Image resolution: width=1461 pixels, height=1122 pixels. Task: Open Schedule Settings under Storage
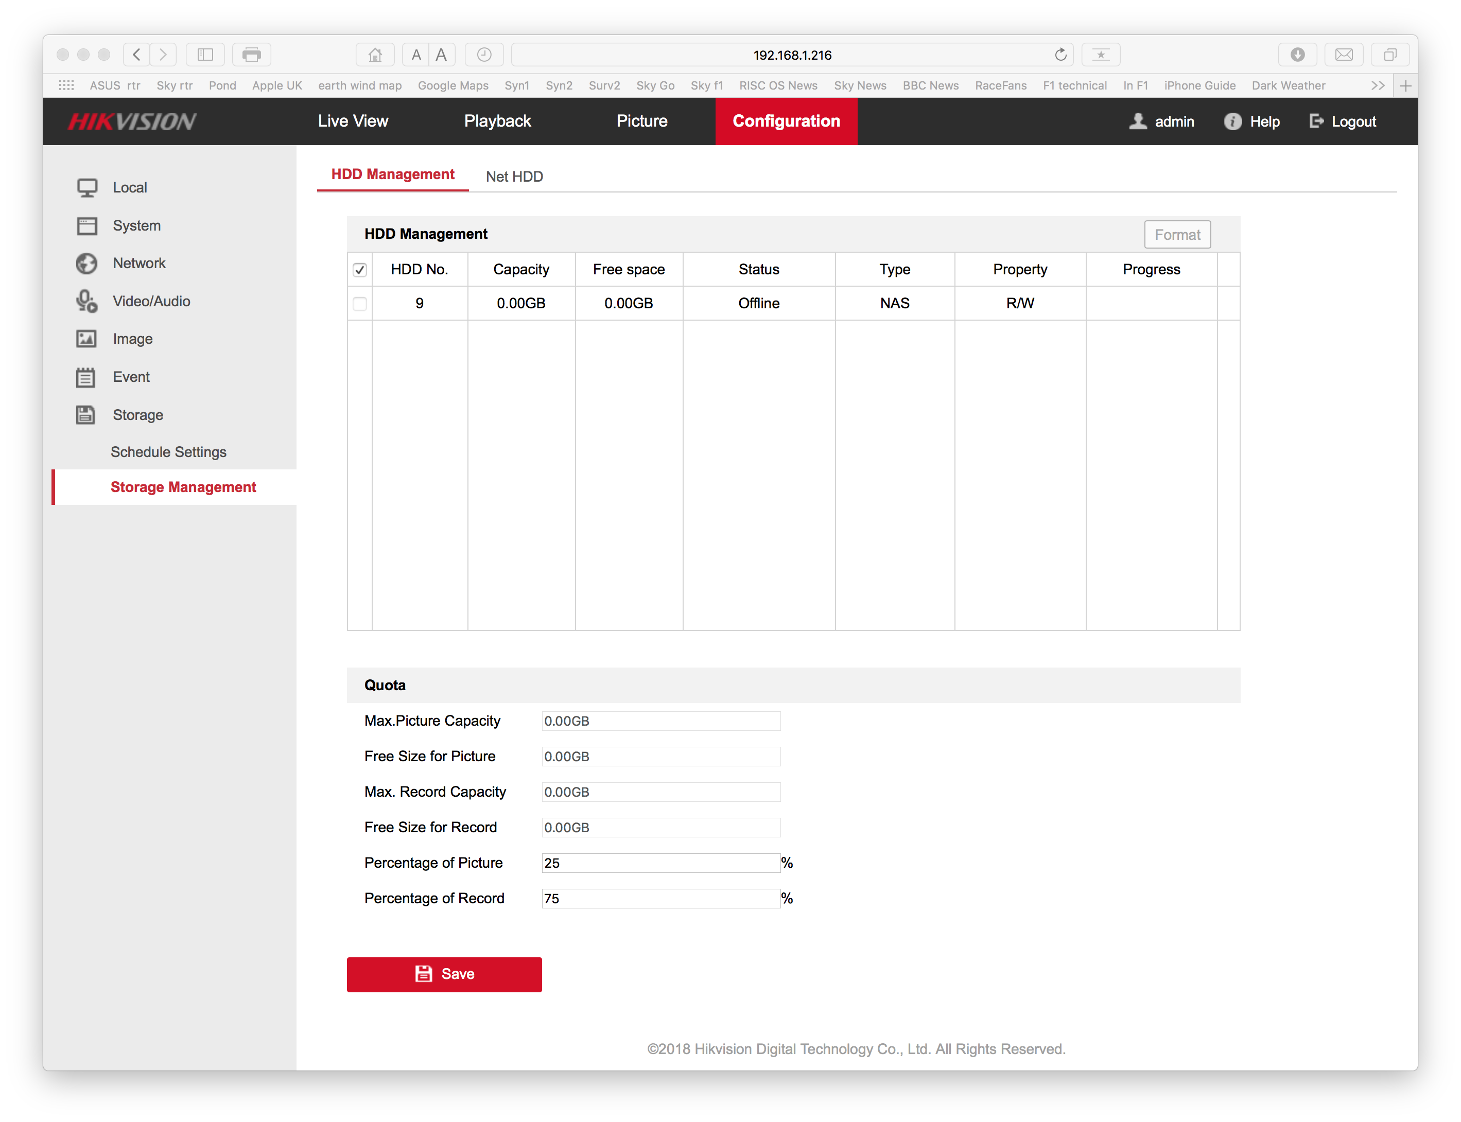(x=168, y=452)
